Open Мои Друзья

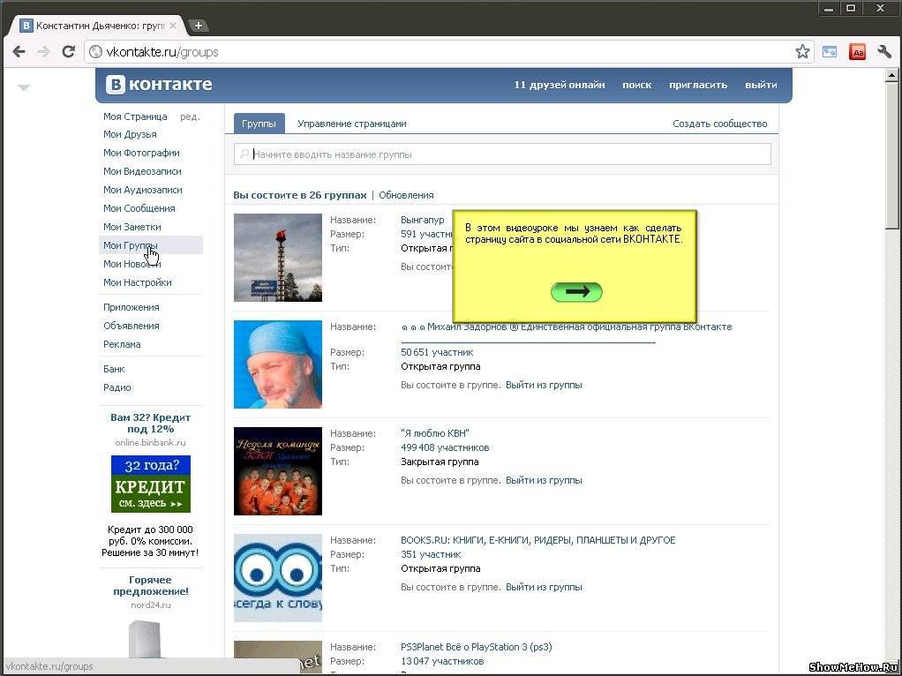[130, 134]
